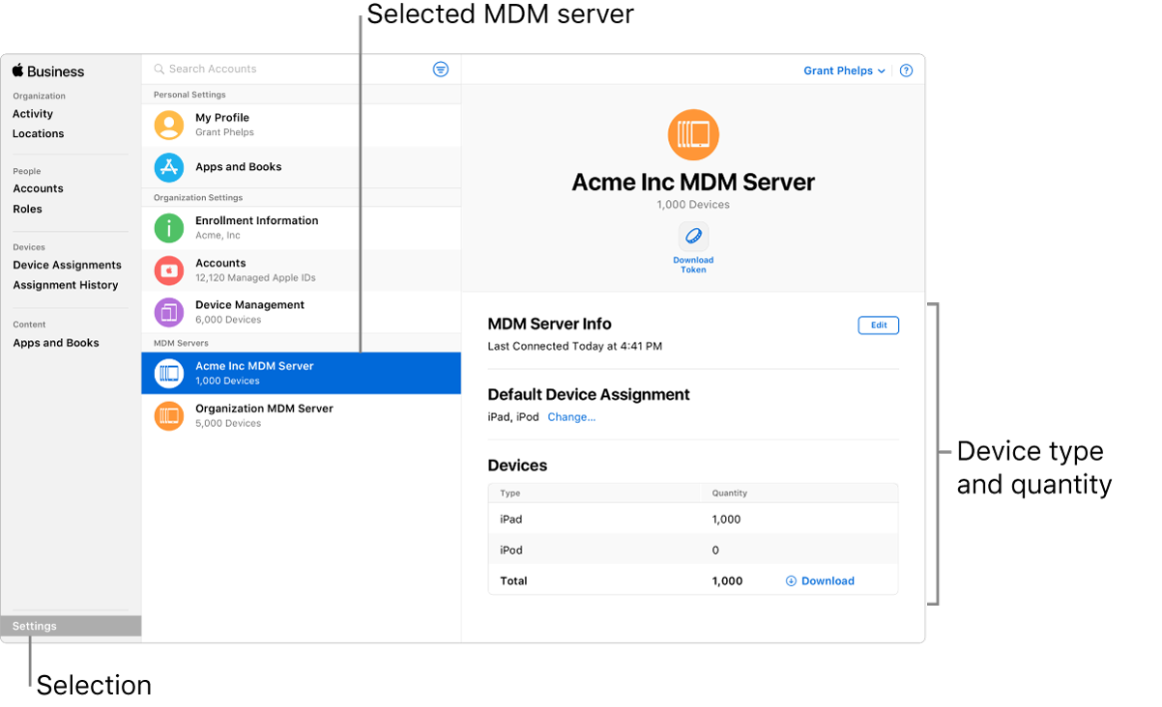Click the Change... link for Default Device Assignment
The image size is (1162, 707).
click(x=571, y=417)
